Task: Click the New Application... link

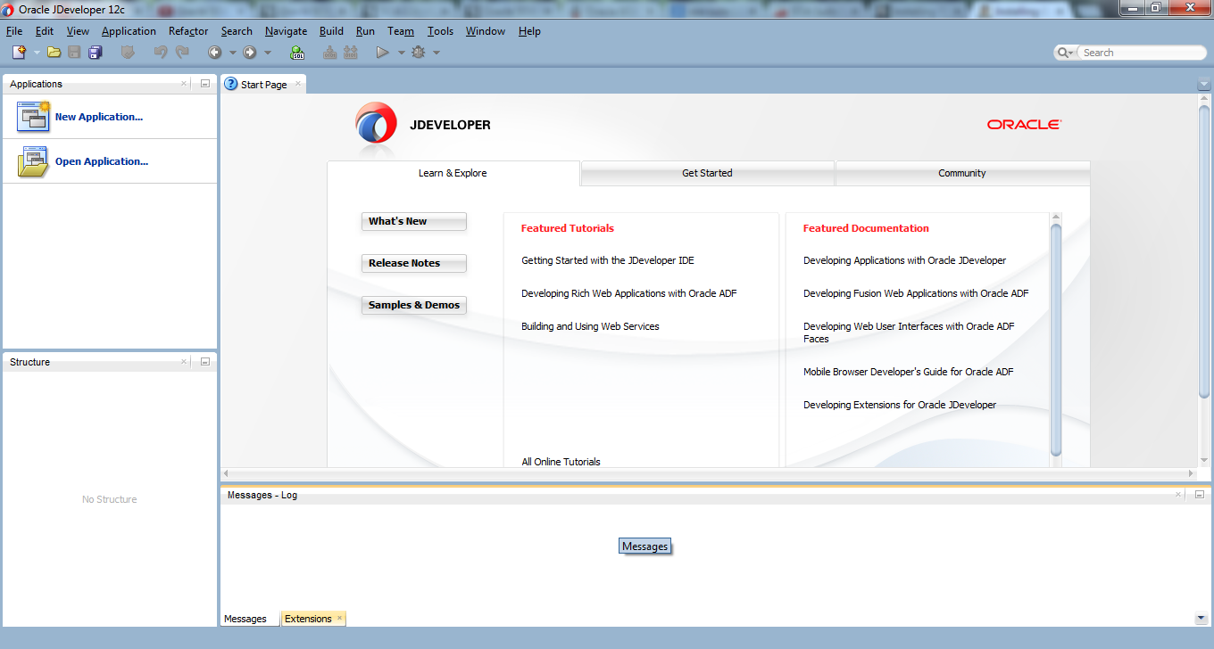Action: click(x=98, y=117)
